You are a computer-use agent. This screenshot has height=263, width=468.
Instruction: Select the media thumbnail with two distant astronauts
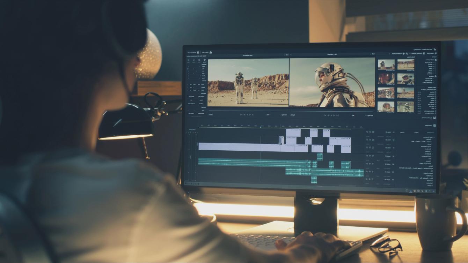[406, 65]
